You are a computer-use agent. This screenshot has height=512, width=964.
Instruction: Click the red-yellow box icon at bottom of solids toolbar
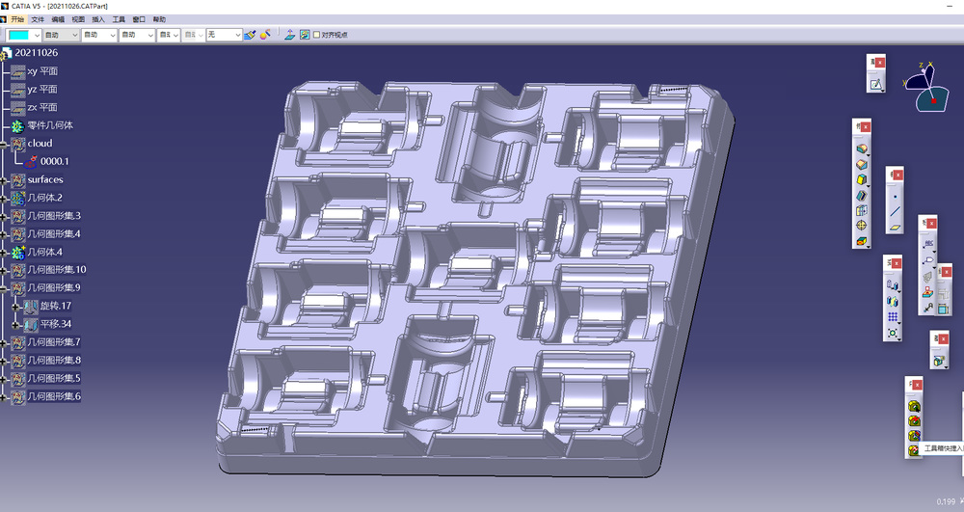tap(861, 241)
